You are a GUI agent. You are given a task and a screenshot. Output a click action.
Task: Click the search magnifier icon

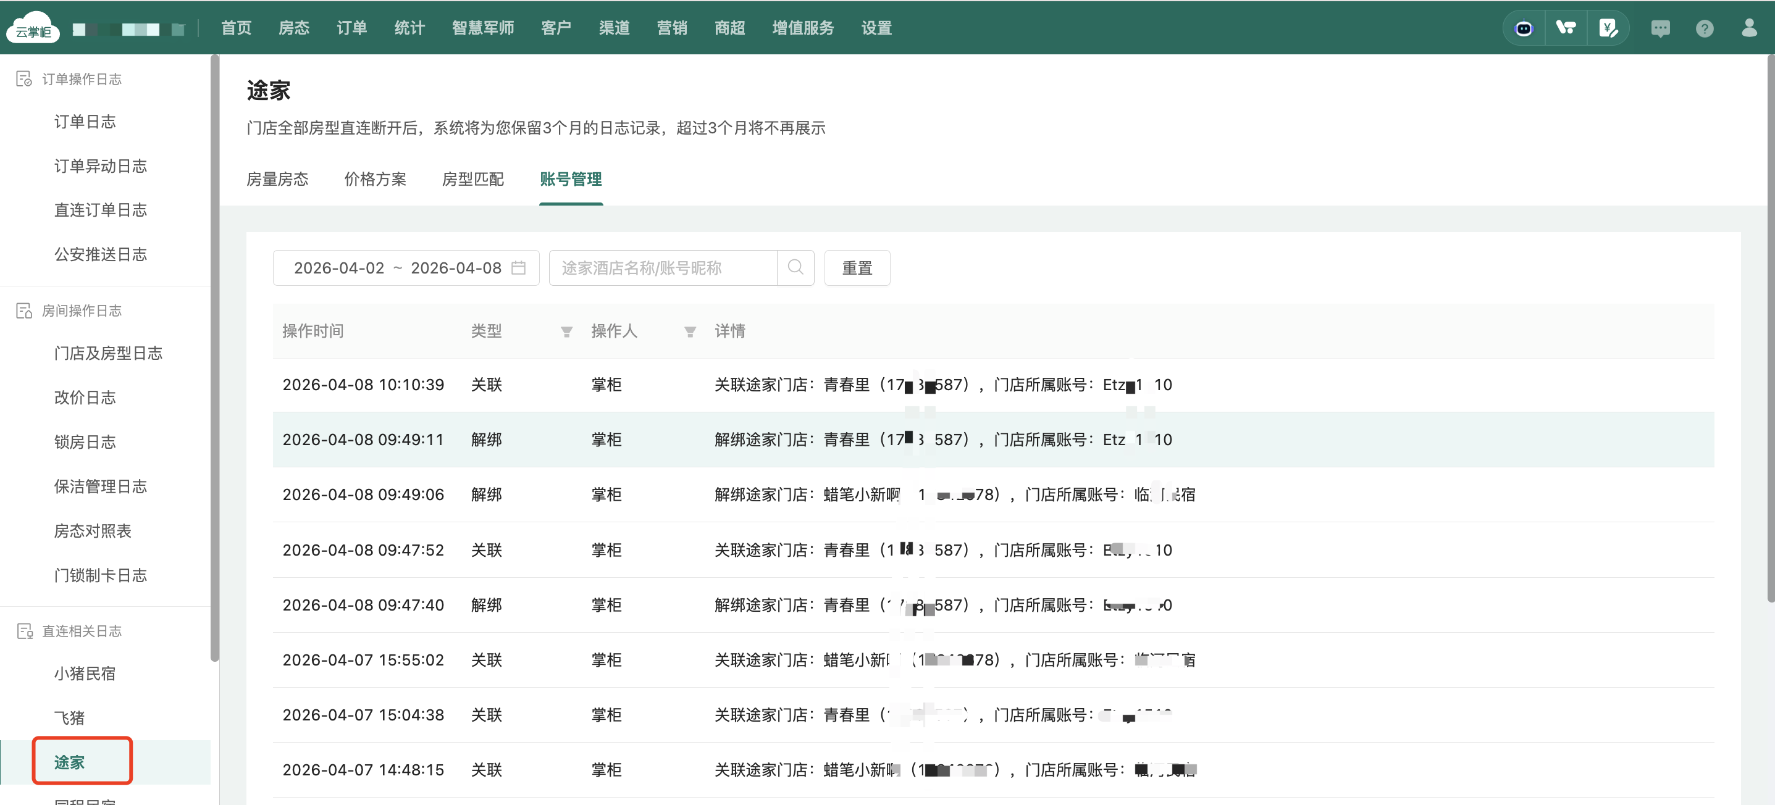tap(795, 267)
